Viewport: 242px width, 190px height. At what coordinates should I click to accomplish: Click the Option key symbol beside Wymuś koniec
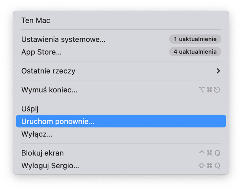pos(202,90)
